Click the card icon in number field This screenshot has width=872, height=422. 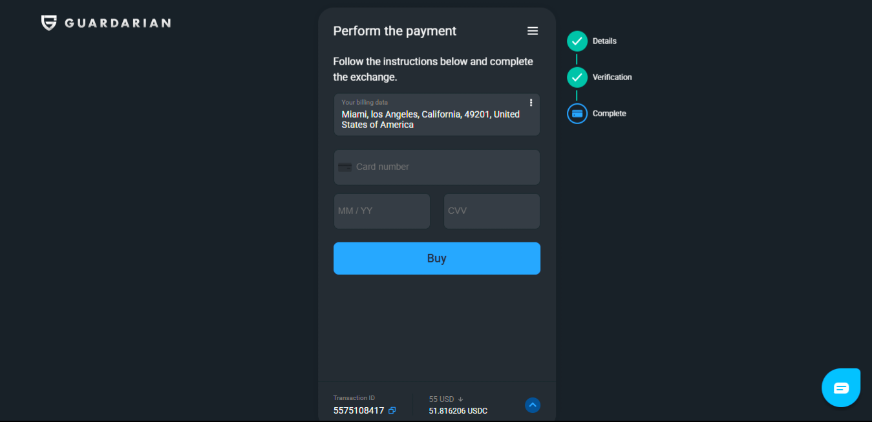[345, 167]
